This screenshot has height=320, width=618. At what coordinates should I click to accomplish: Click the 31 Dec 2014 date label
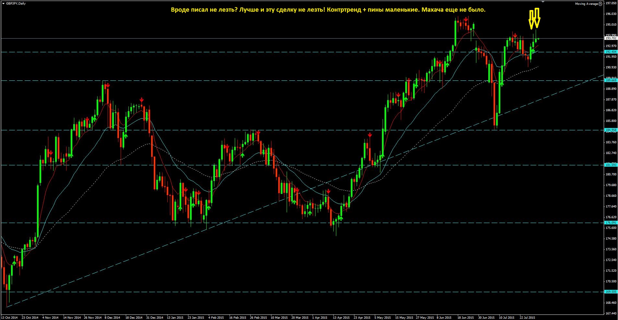point(155,318)
